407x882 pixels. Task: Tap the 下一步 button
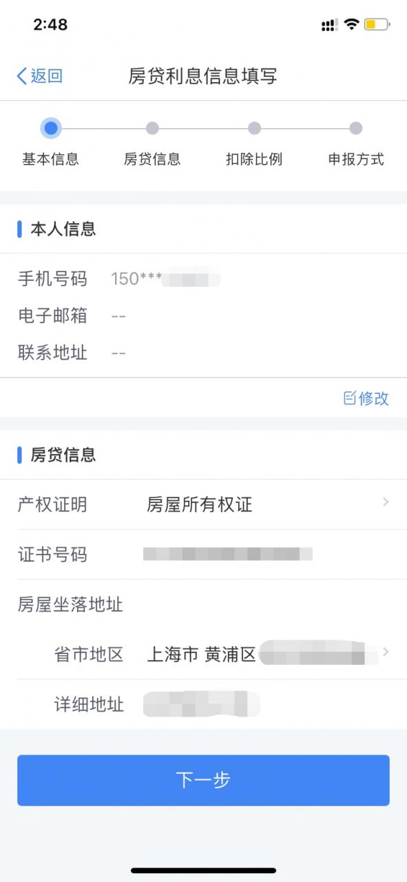tap(203, 780)
